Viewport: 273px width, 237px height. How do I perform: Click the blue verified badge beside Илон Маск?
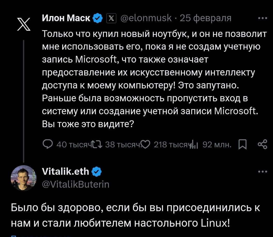coord(98,18)
